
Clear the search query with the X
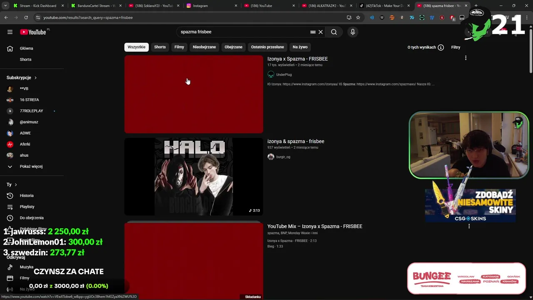(321, 32)
